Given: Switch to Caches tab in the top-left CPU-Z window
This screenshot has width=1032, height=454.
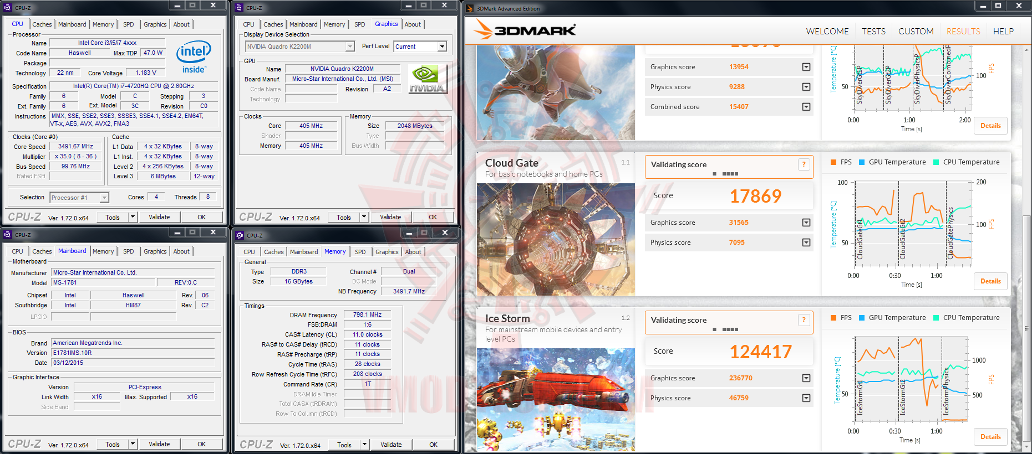Looking at the screenshot, I should (x=42, y=24).
